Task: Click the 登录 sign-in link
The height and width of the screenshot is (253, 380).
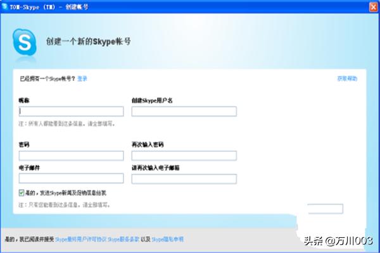Action: 82,78
